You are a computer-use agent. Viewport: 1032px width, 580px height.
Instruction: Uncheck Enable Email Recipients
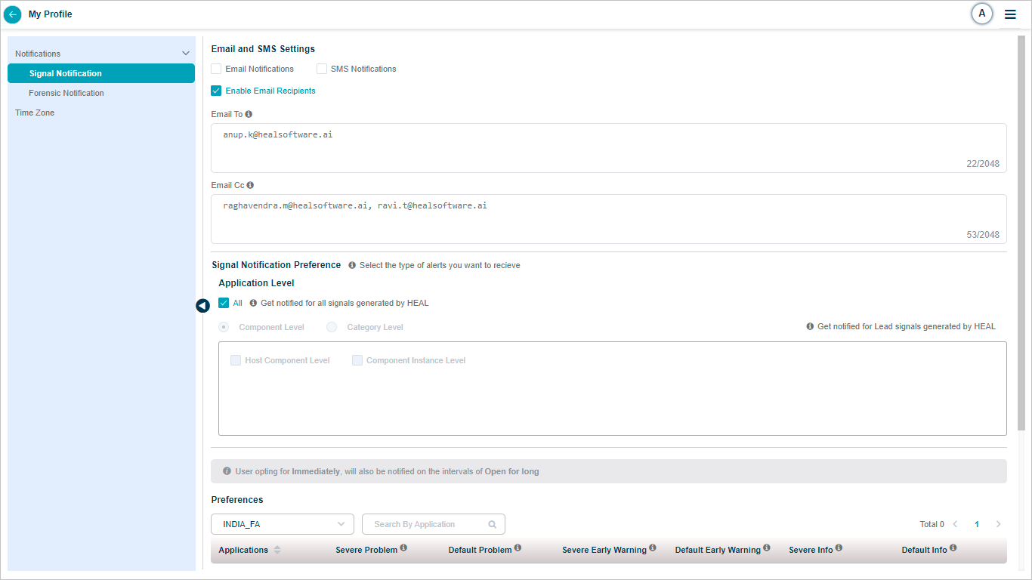coord(216,91)
